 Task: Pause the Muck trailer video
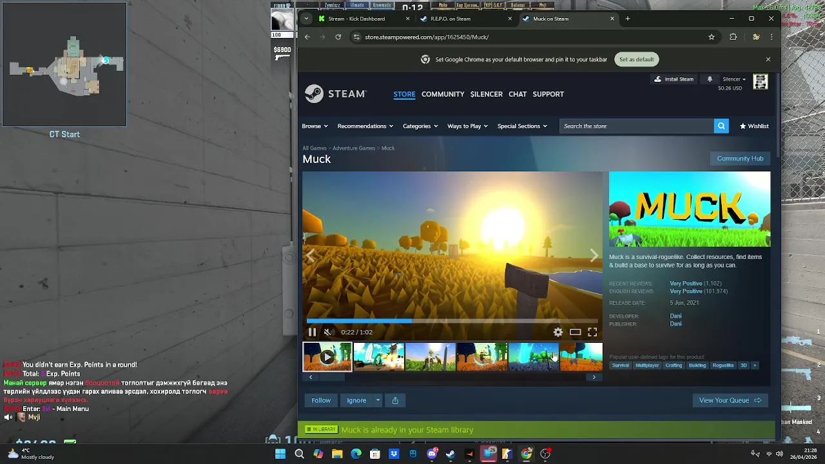312,333
